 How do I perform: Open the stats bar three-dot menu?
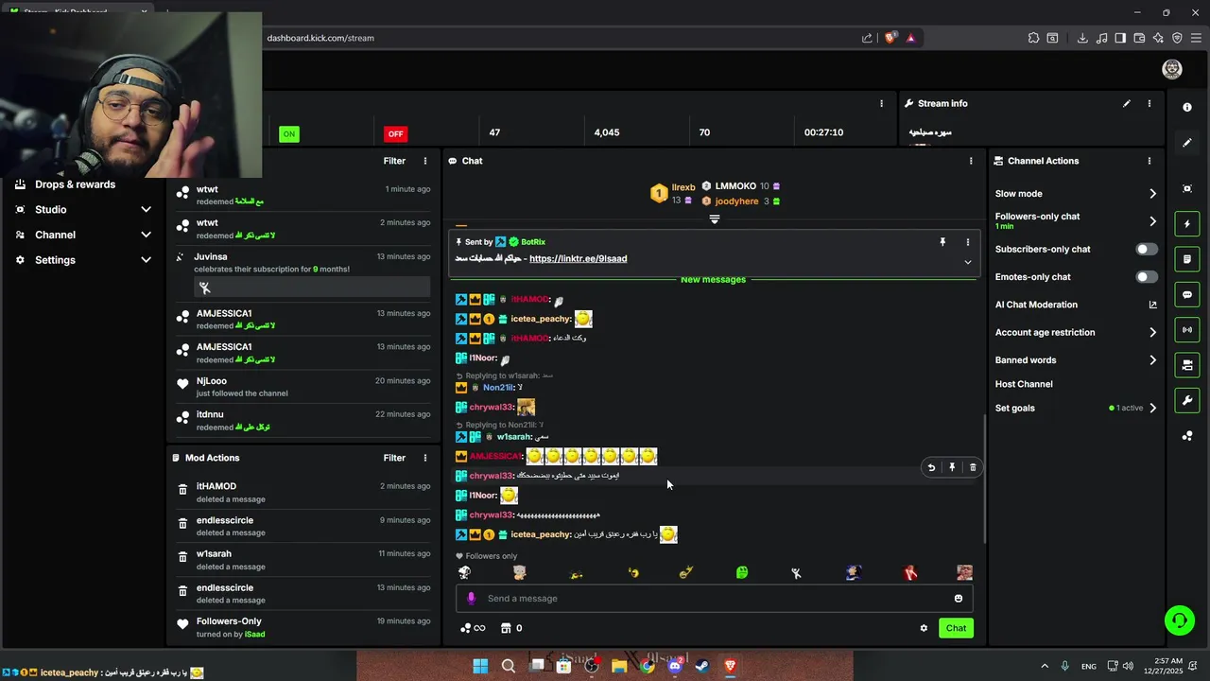[x=881, y=104]
